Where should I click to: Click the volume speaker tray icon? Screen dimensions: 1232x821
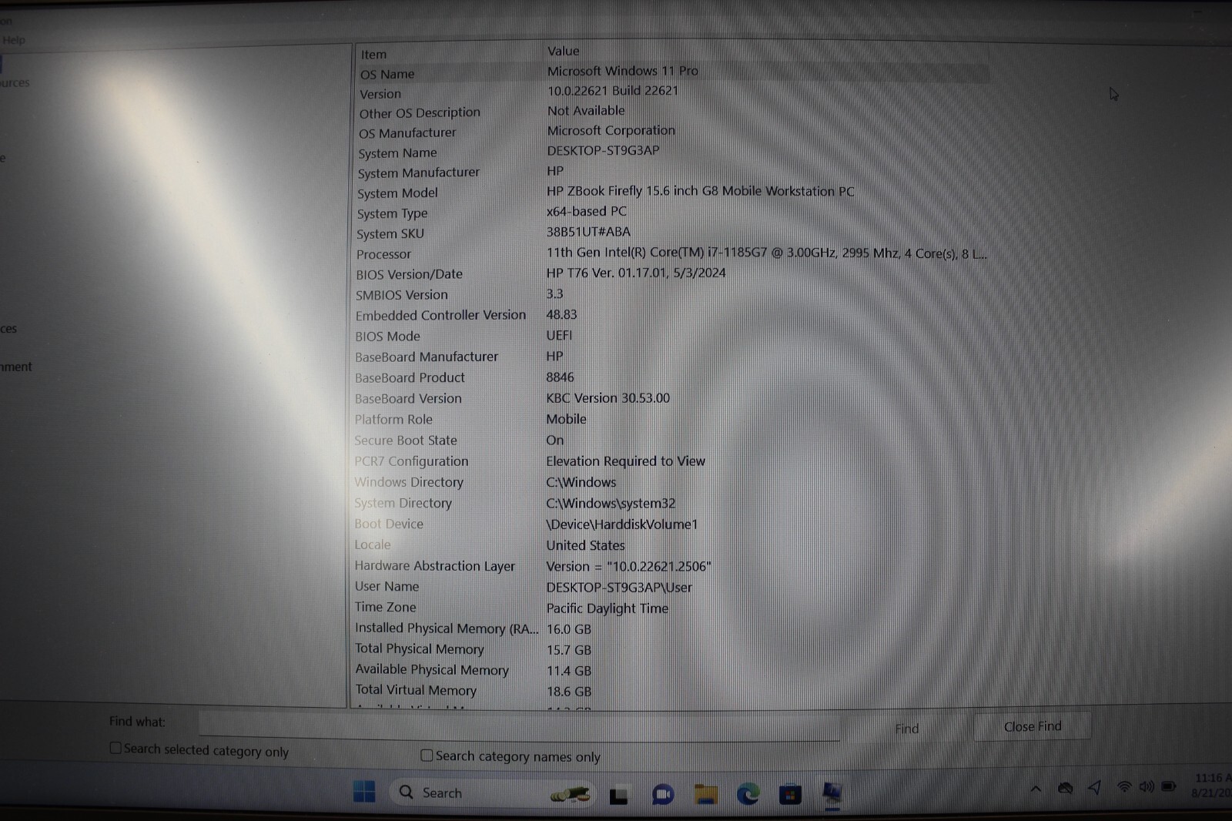pos(1147,786)
